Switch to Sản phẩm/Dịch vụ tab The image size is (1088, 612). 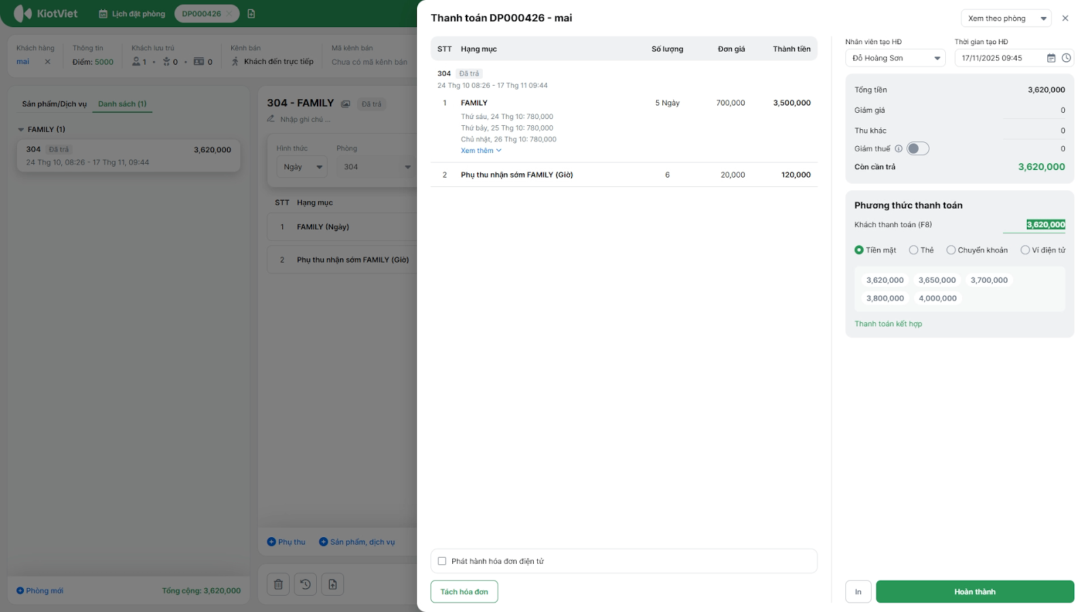54,104
